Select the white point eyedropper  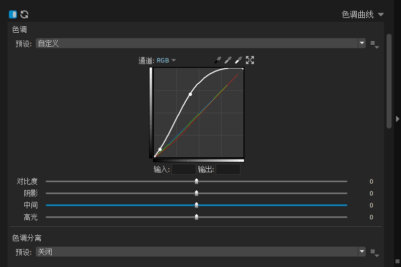(239, 60)
